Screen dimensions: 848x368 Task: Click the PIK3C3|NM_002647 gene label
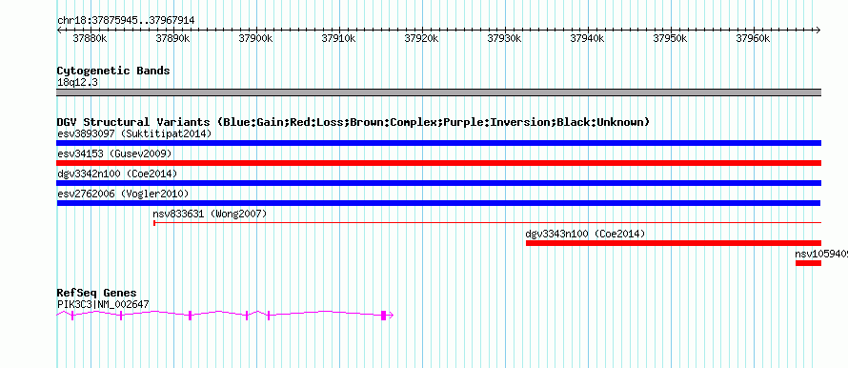(103, 305)
